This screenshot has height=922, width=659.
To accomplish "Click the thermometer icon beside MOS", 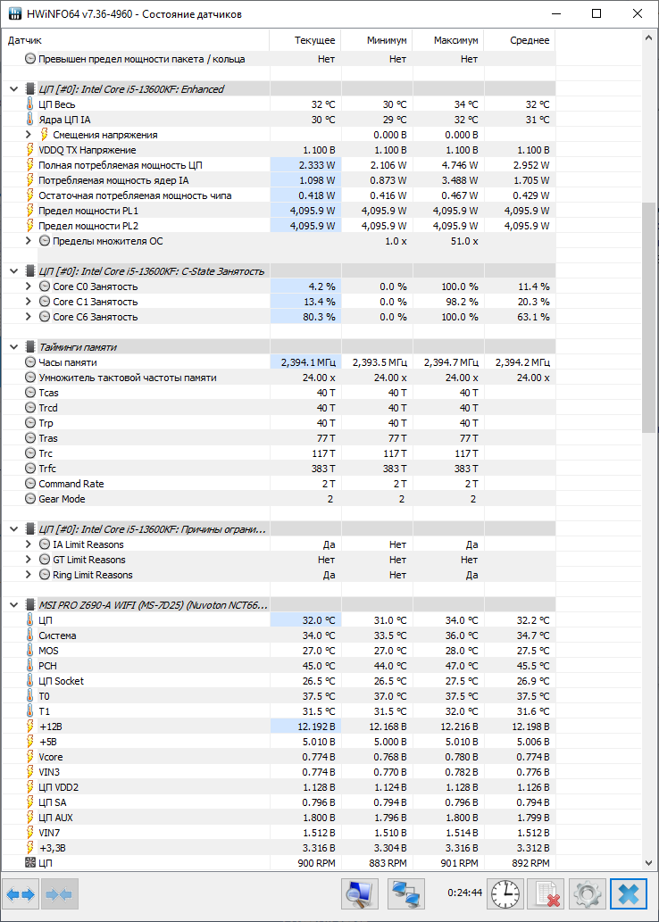I will pyautogui.click(x=30, y=651).
